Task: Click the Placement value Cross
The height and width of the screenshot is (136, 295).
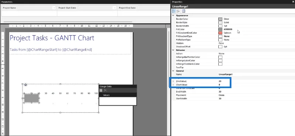Action: [x=222, y=95]
